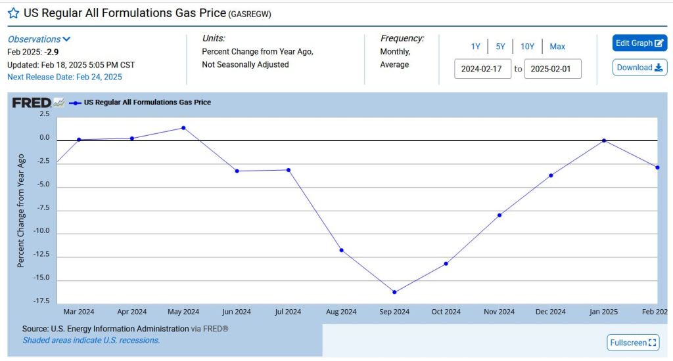
Task: Click the favorite star icon beside title
Action: pyautogui.click(x=13, y=13)
